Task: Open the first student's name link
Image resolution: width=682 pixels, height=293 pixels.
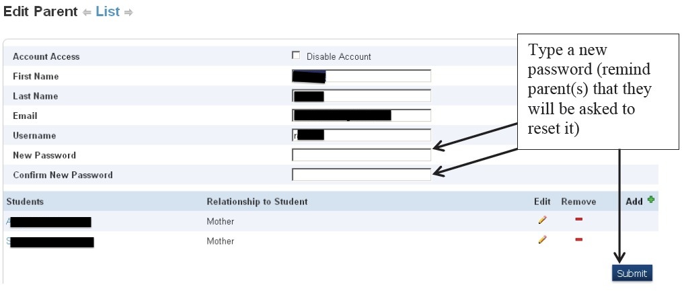Action: tap(48, 221)
